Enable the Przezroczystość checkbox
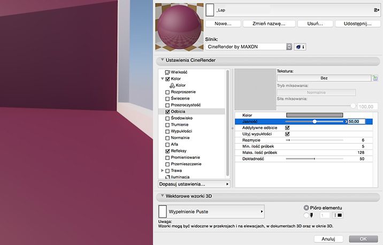 click(x=167, y=105)
